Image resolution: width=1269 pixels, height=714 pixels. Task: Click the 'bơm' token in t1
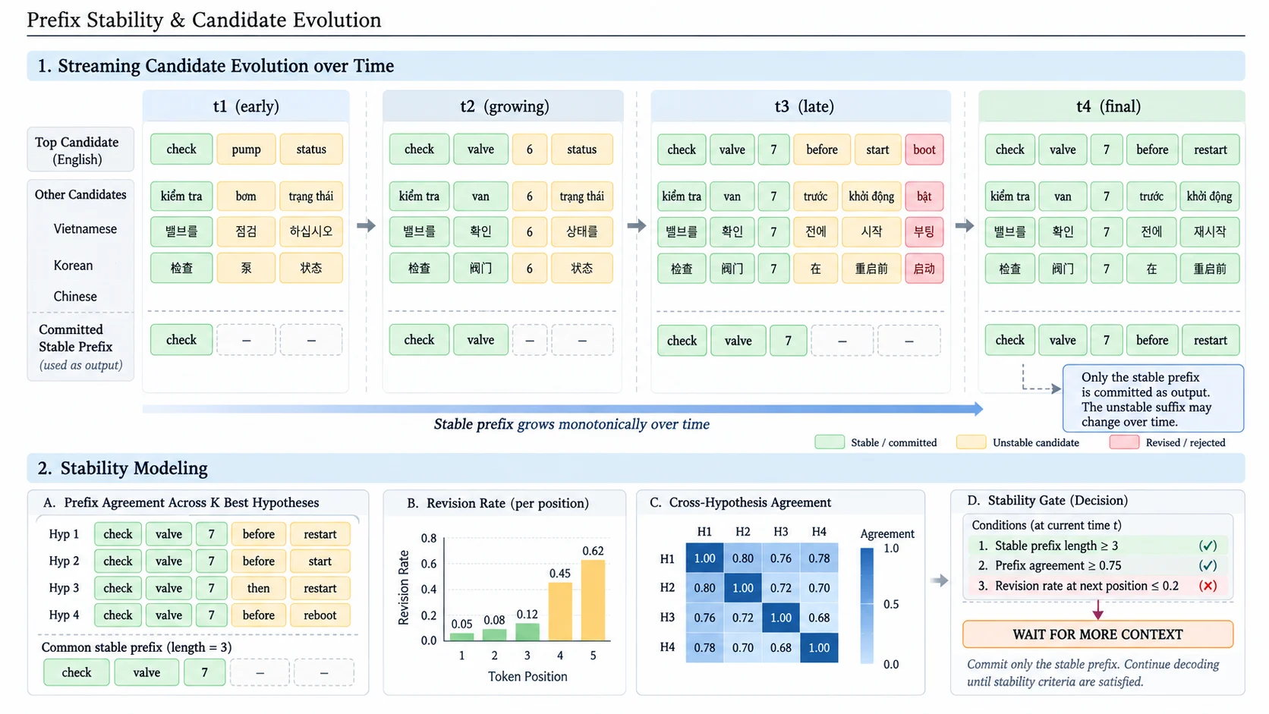tap(246, 197)
